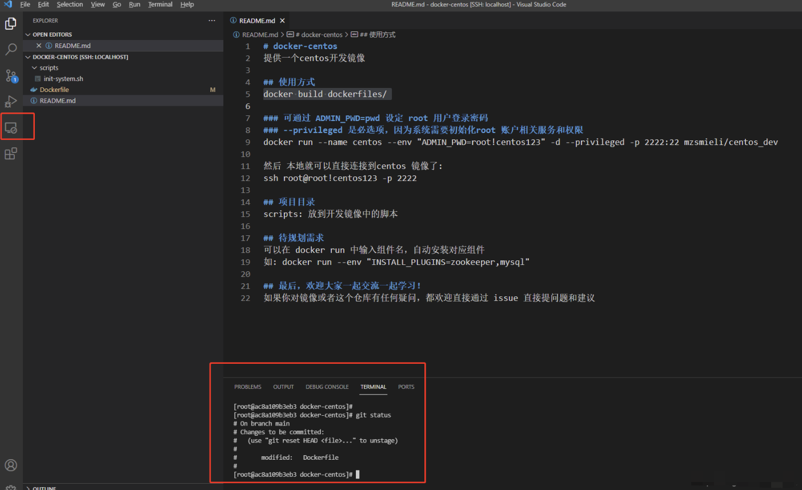
Task: Expand the Outline section
Action: tap(28, 488)
